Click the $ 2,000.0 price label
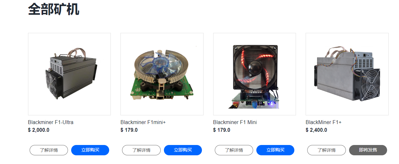The image size is (399, 164). coord(39,130)
